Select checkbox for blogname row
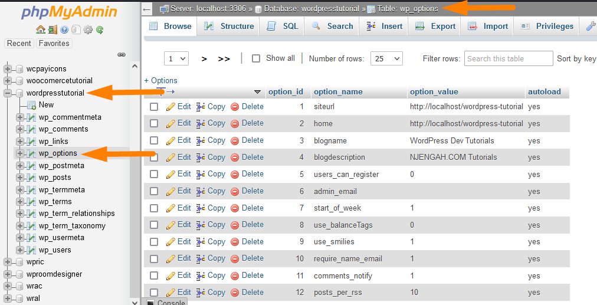The image size is (597, 305). coord(154,140)
